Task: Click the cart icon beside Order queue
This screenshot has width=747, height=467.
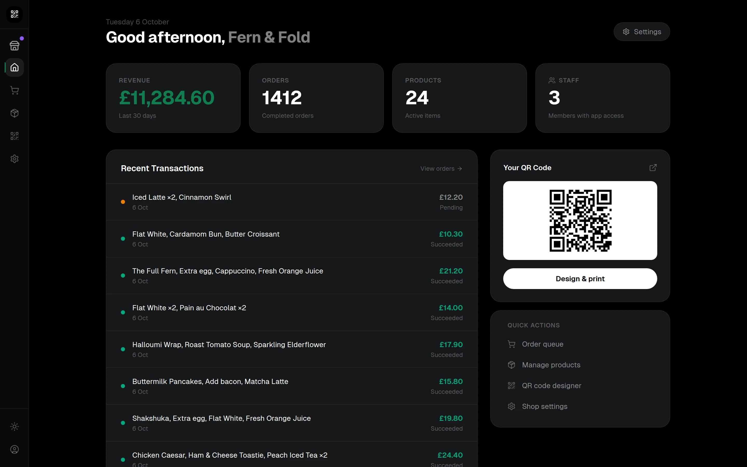Action: point(511,344)
